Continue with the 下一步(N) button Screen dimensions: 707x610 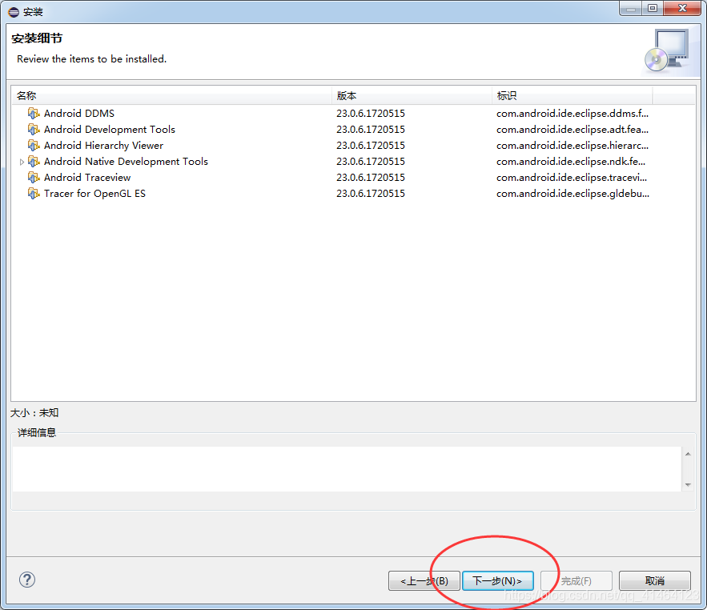point(498,580)
